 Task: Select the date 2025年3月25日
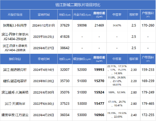(x=43, y=37)
